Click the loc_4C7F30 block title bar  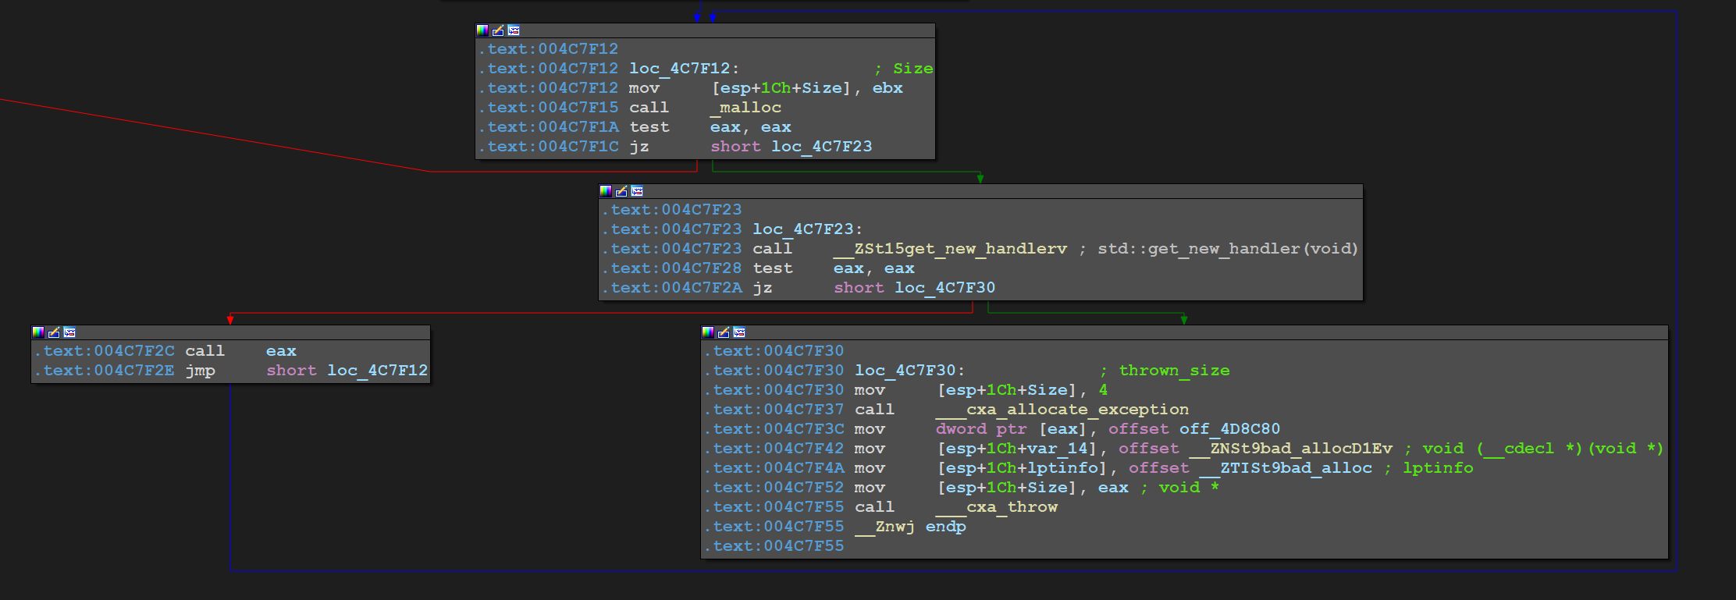coord(1184,332)
